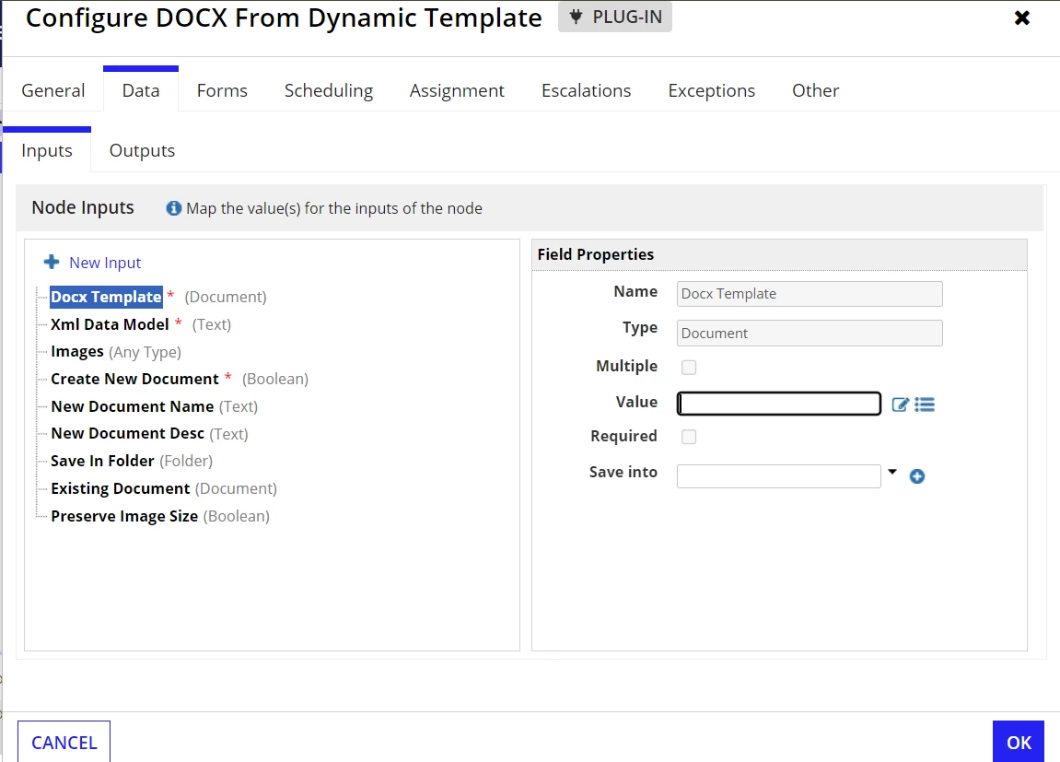Switch to the General tab
Screen dimensions: 1060x762
pyautogui.click(x=53, y=90)
